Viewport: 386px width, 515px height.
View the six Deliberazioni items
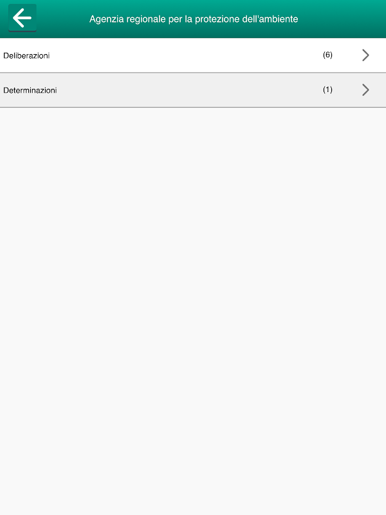[x=193, y=55]
